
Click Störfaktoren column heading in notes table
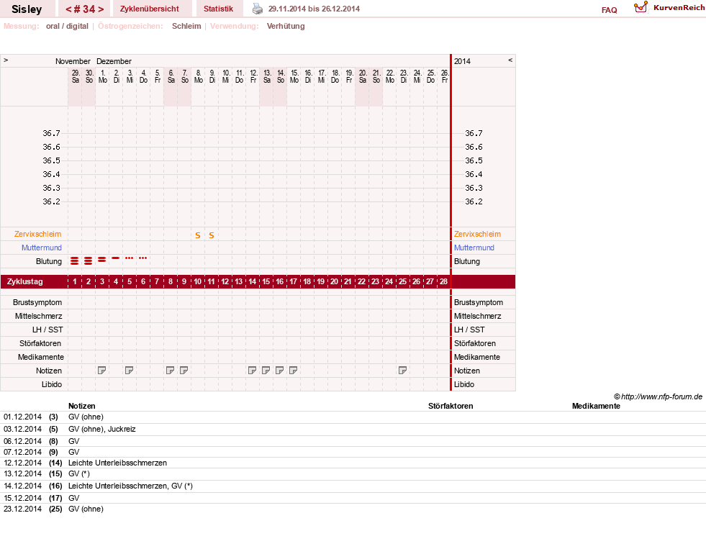click(x=451, y=406)
